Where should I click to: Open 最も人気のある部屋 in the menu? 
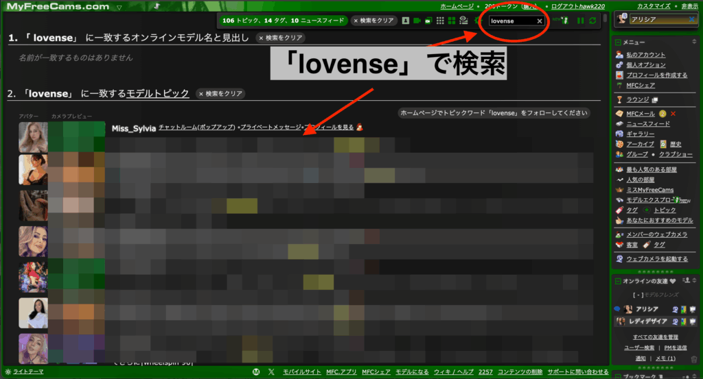click(652, 169)
